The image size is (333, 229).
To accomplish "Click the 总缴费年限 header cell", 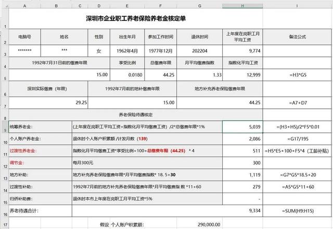I will [161, 63].
